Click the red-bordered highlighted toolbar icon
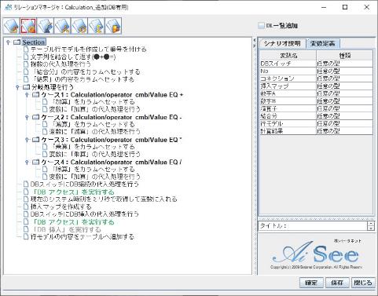Image resolution: width=378 pixels, height=296 pixels. 28,26
